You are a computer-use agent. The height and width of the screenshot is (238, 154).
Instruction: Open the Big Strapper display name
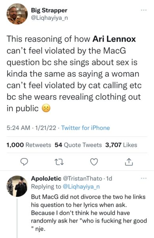(49, 10)
